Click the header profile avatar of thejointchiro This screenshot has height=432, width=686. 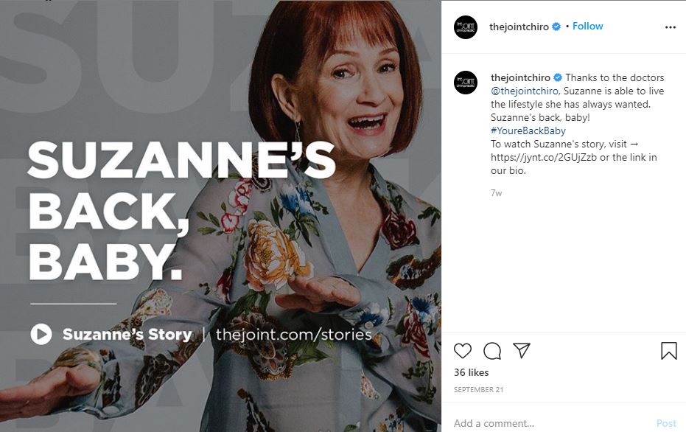[466, 27]
